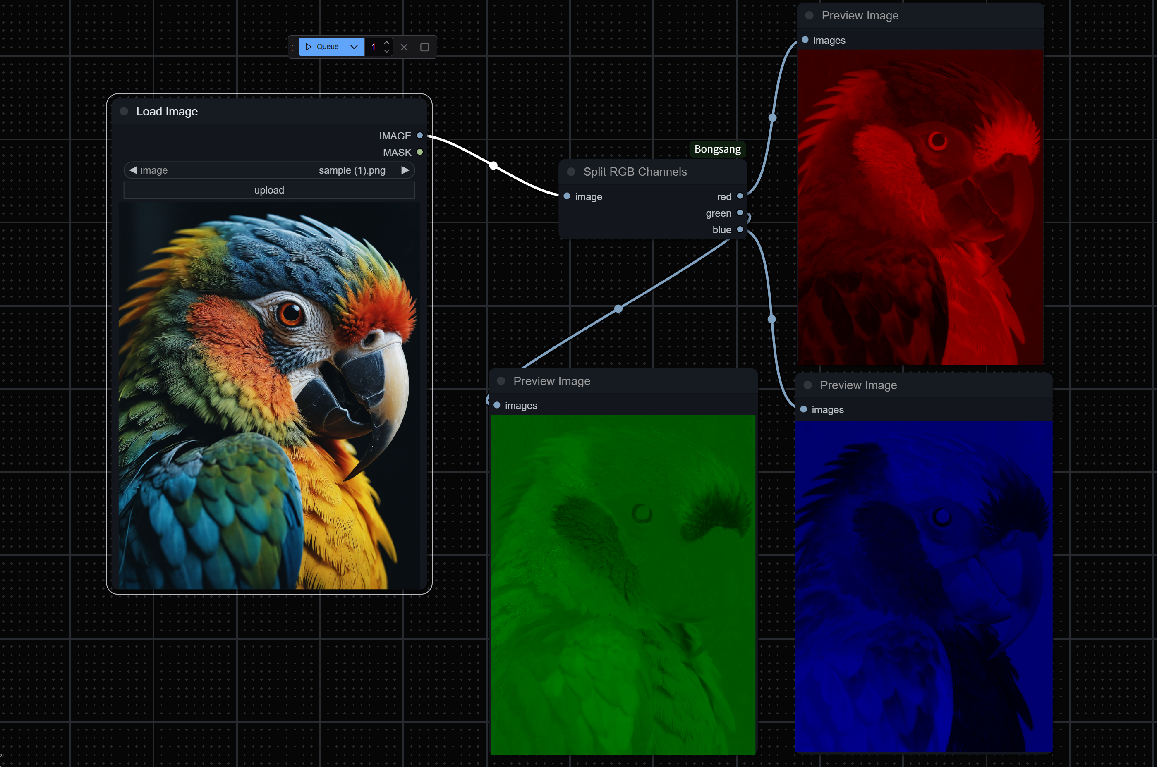Collapse the Load Image node via dot

pos(124,112)
